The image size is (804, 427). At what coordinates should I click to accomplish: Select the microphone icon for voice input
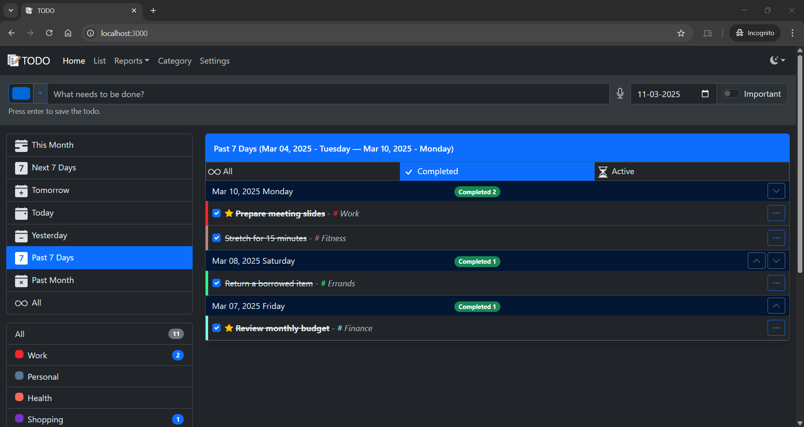(620, 94)
